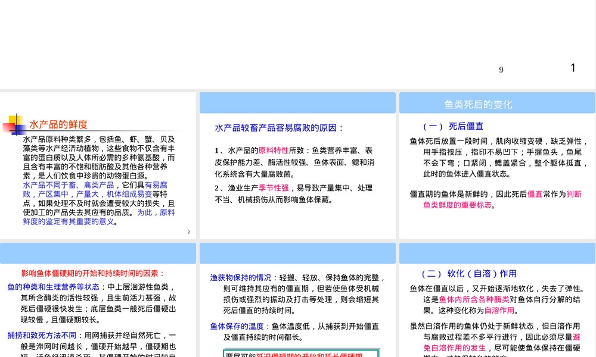Click slide number 2 on the first slide
Viewport: 596px width, 357px height.
click(x=188, y=232)
